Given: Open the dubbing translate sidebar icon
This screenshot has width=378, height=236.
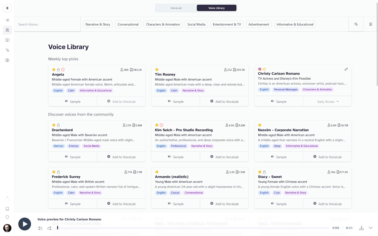Looking at the screenshot, I should point(7,50).
